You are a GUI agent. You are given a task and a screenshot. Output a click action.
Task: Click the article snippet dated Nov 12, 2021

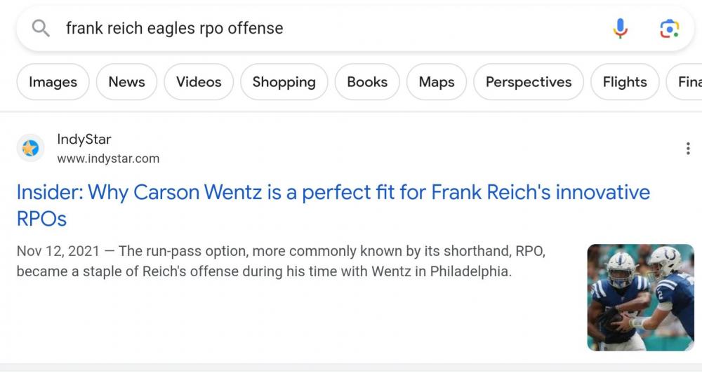click(x=281, y=261)
